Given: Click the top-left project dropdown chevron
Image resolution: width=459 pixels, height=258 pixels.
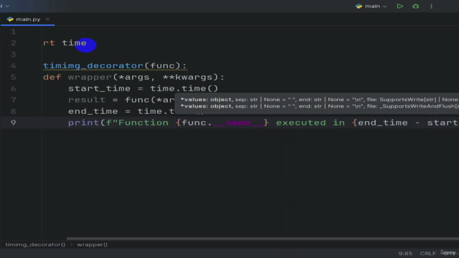Looking at the screenshot, I should [7, 6].
